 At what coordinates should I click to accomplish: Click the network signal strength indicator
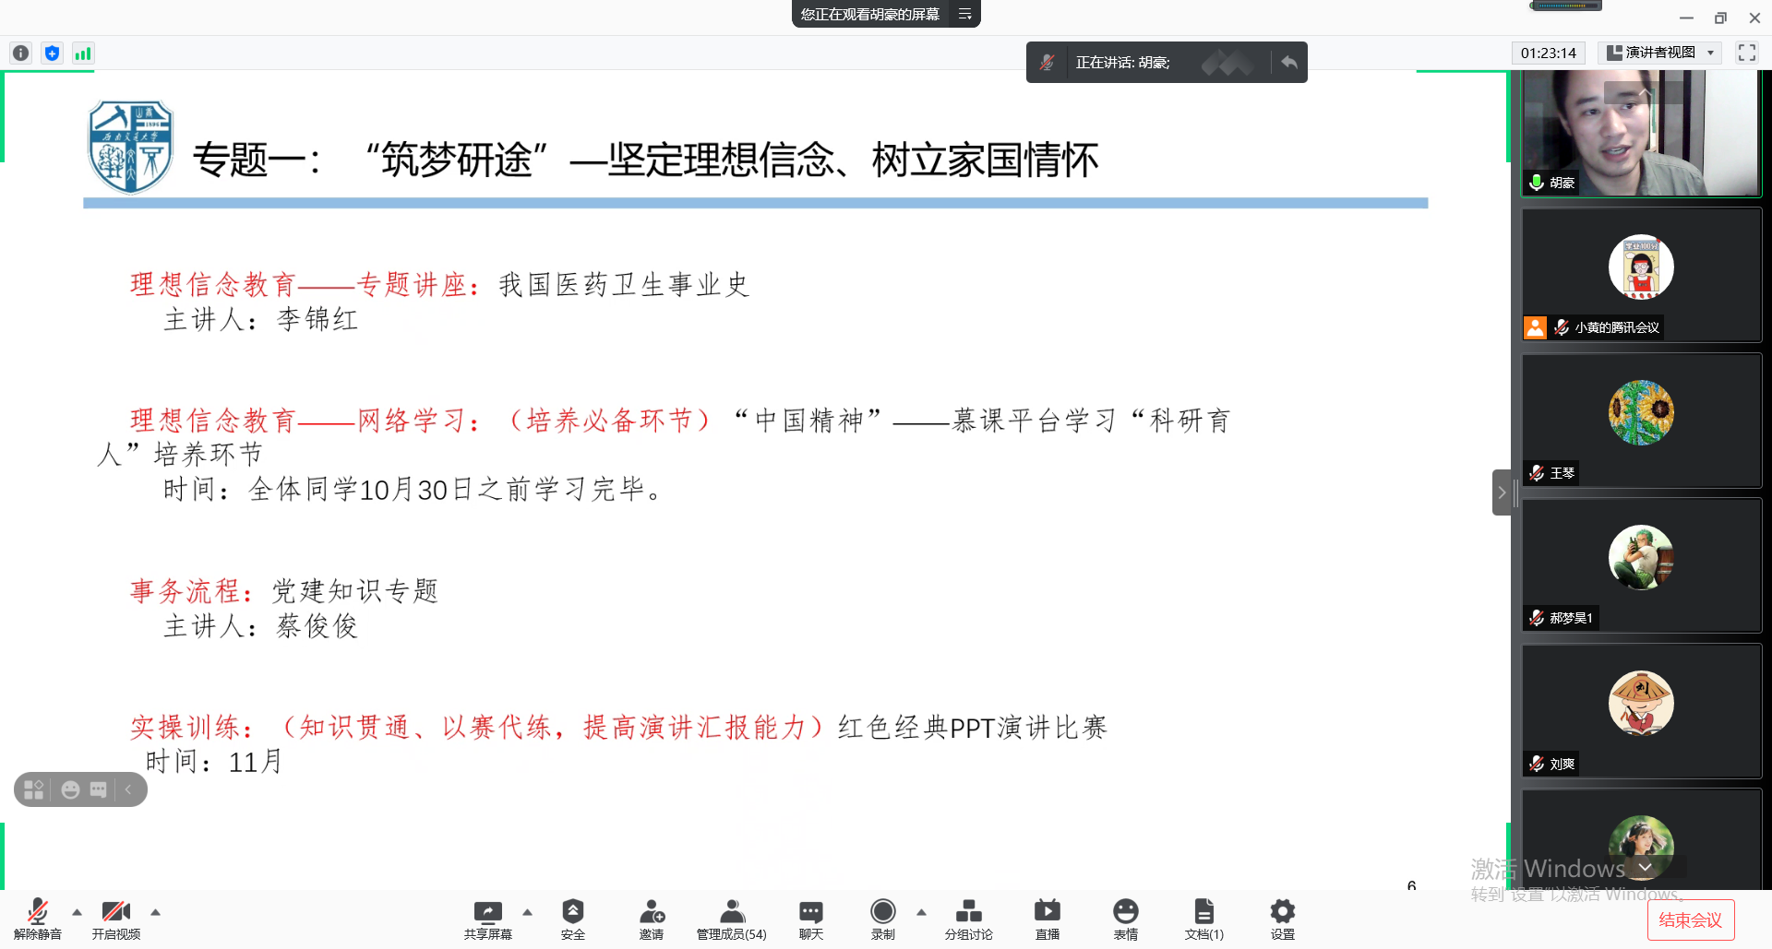[83, 53]
